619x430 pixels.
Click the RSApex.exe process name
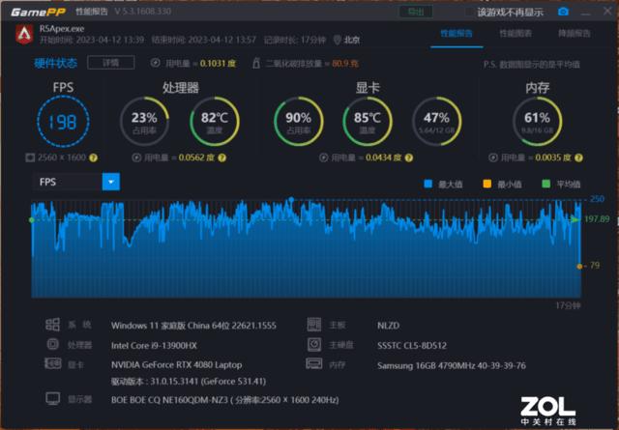(62, 28)
